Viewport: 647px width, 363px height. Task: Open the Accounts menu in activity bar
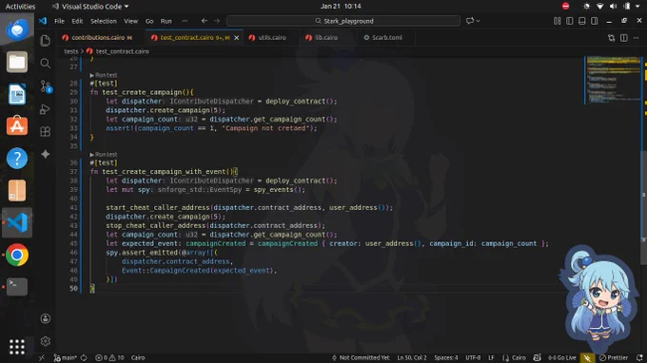[46, 318]
